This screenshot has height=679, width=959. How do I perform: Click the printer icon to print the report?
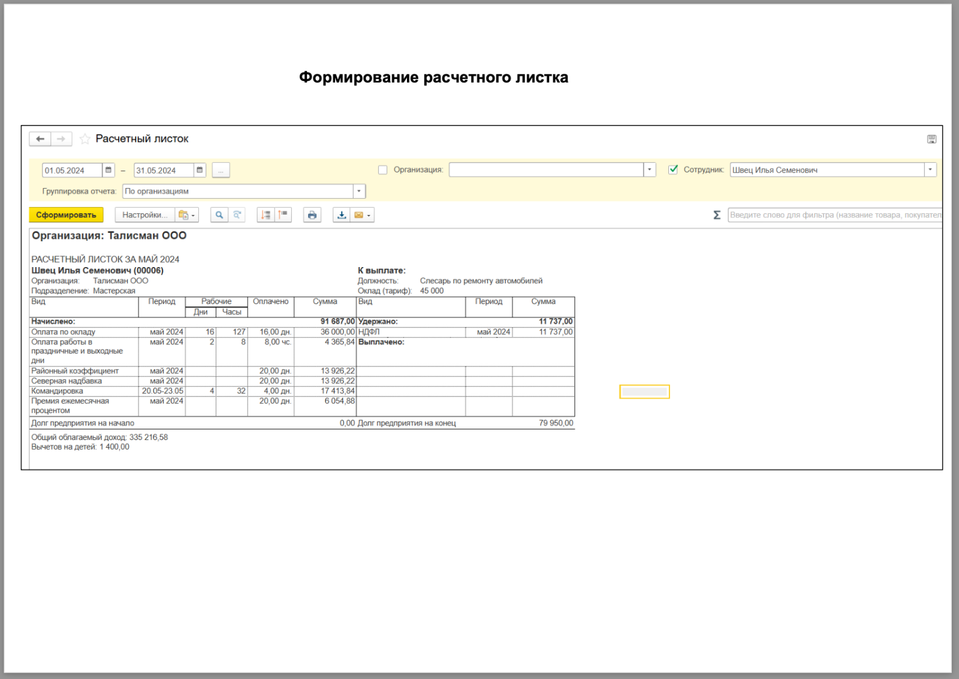tap(312, 215)
